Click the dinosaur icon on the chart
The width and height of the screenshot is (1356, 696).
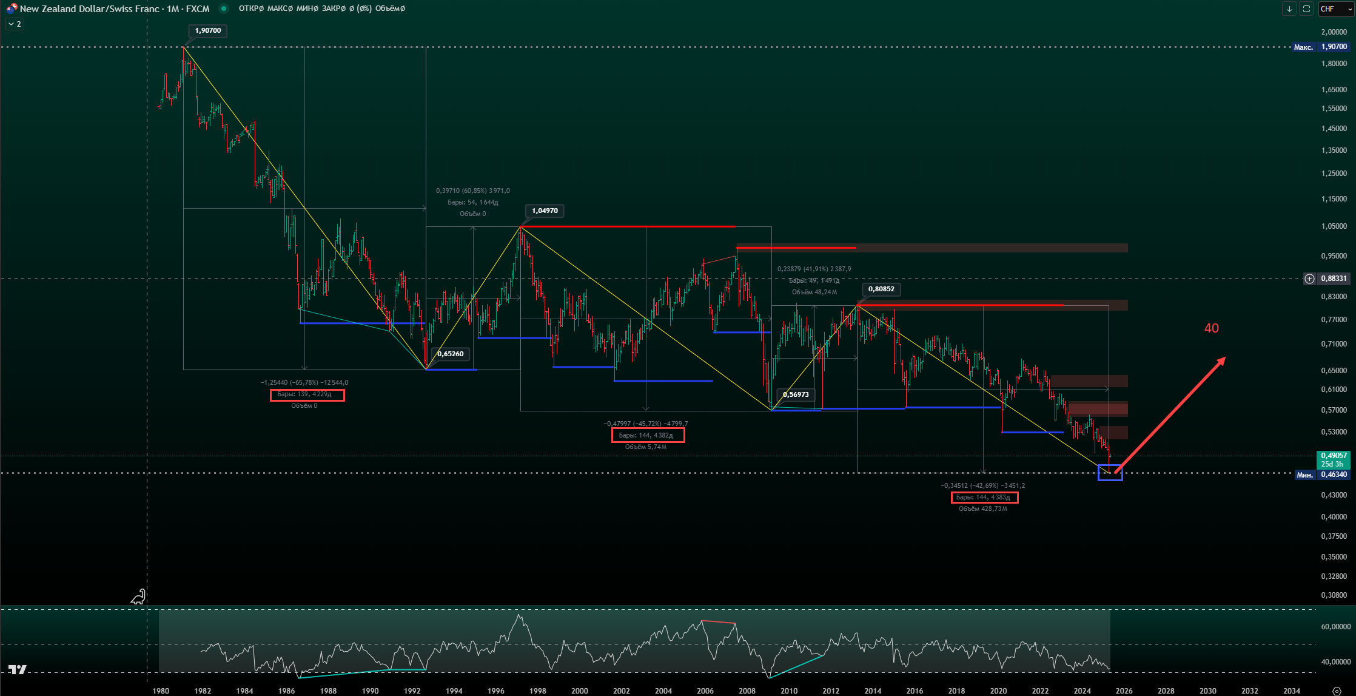pos(138,597)
